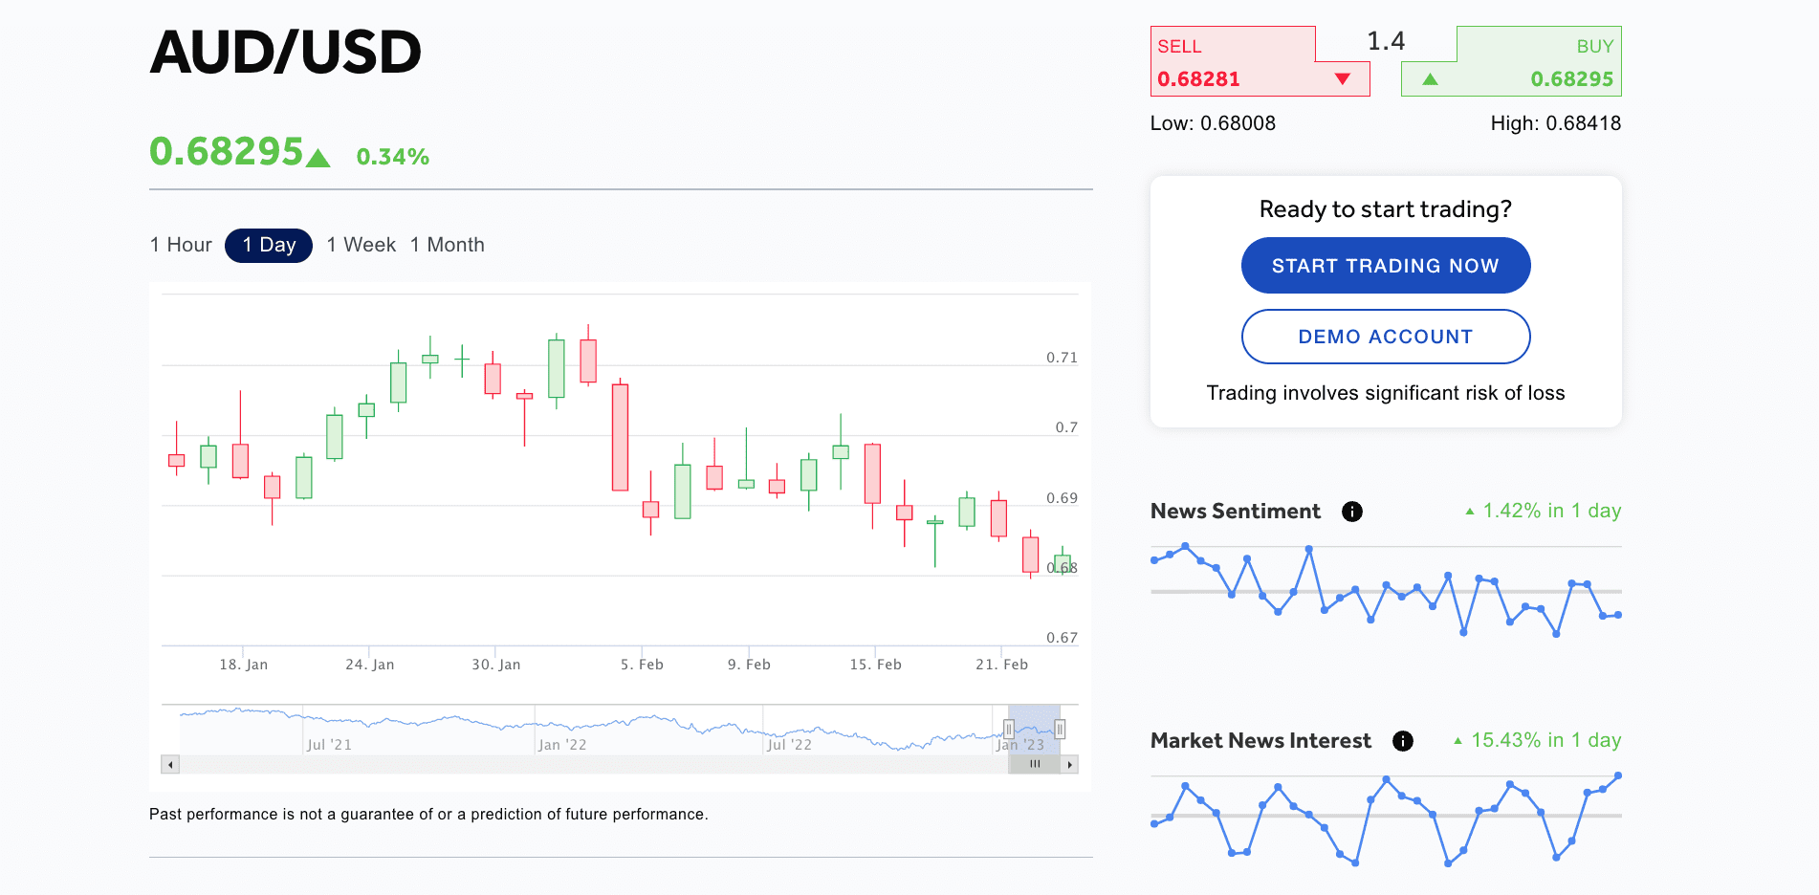Open the DEMO ACCOUNT option
1819x895 pixels.
click(1386, 337)
